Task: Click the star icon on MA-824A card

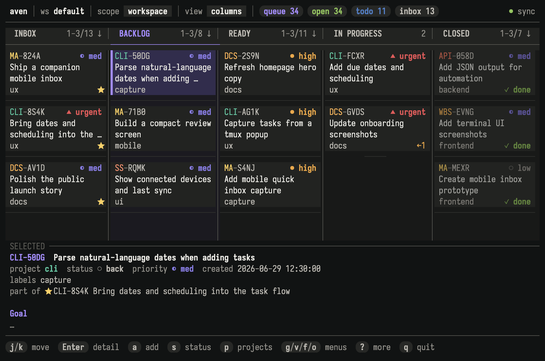Action: tap(101, 90)
